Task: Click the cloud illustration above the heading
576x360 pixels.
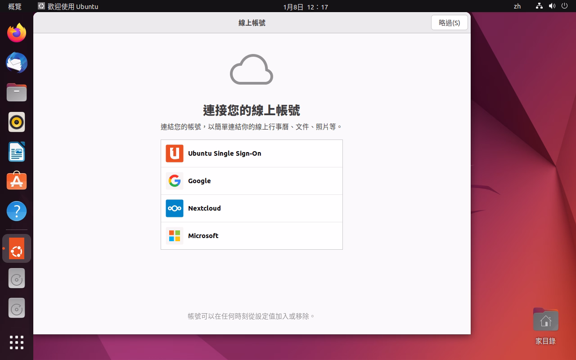Action: click(252, 69)
